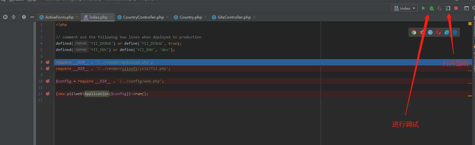Switch to the ActiveForm.php tab

(59, 17)
